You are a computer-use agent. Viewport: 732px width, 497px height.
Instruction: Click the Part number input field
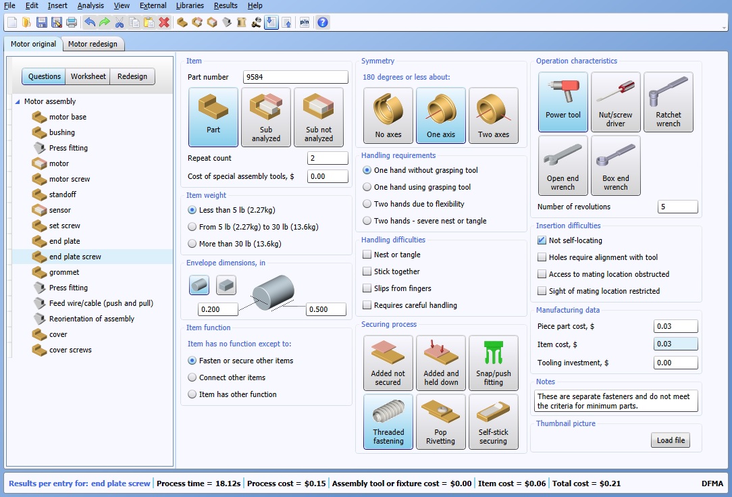[296, 77]
